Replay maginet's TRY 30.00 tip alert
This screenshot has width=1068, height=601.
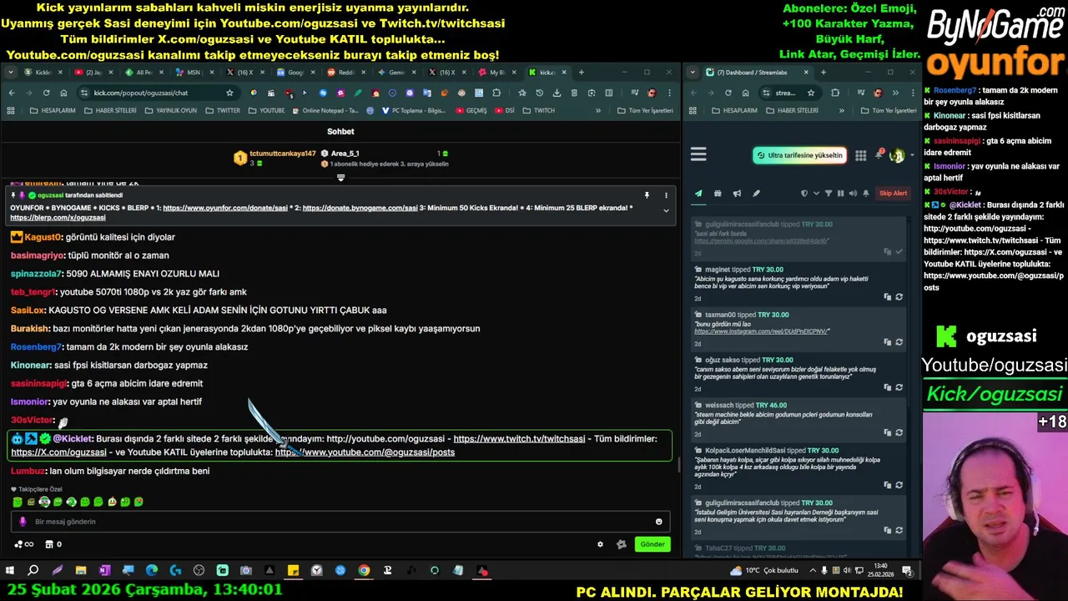click(x=899, y=297)
